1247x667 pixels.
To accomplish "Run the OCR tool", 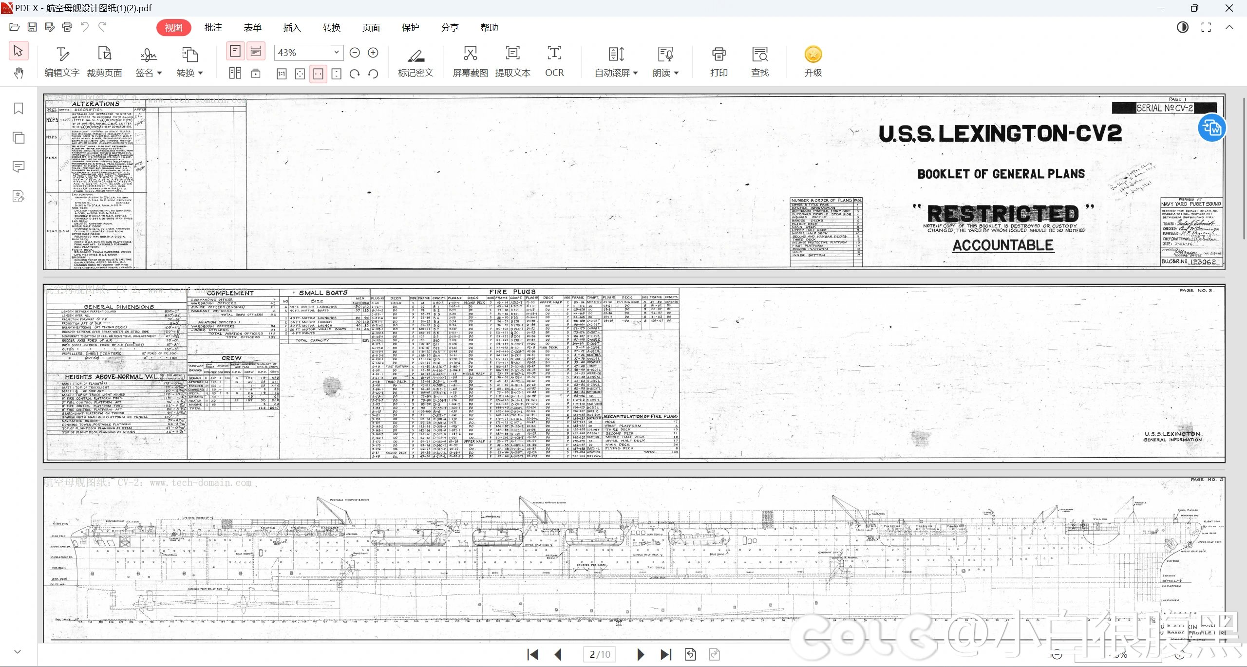I will tap(554, 62).
